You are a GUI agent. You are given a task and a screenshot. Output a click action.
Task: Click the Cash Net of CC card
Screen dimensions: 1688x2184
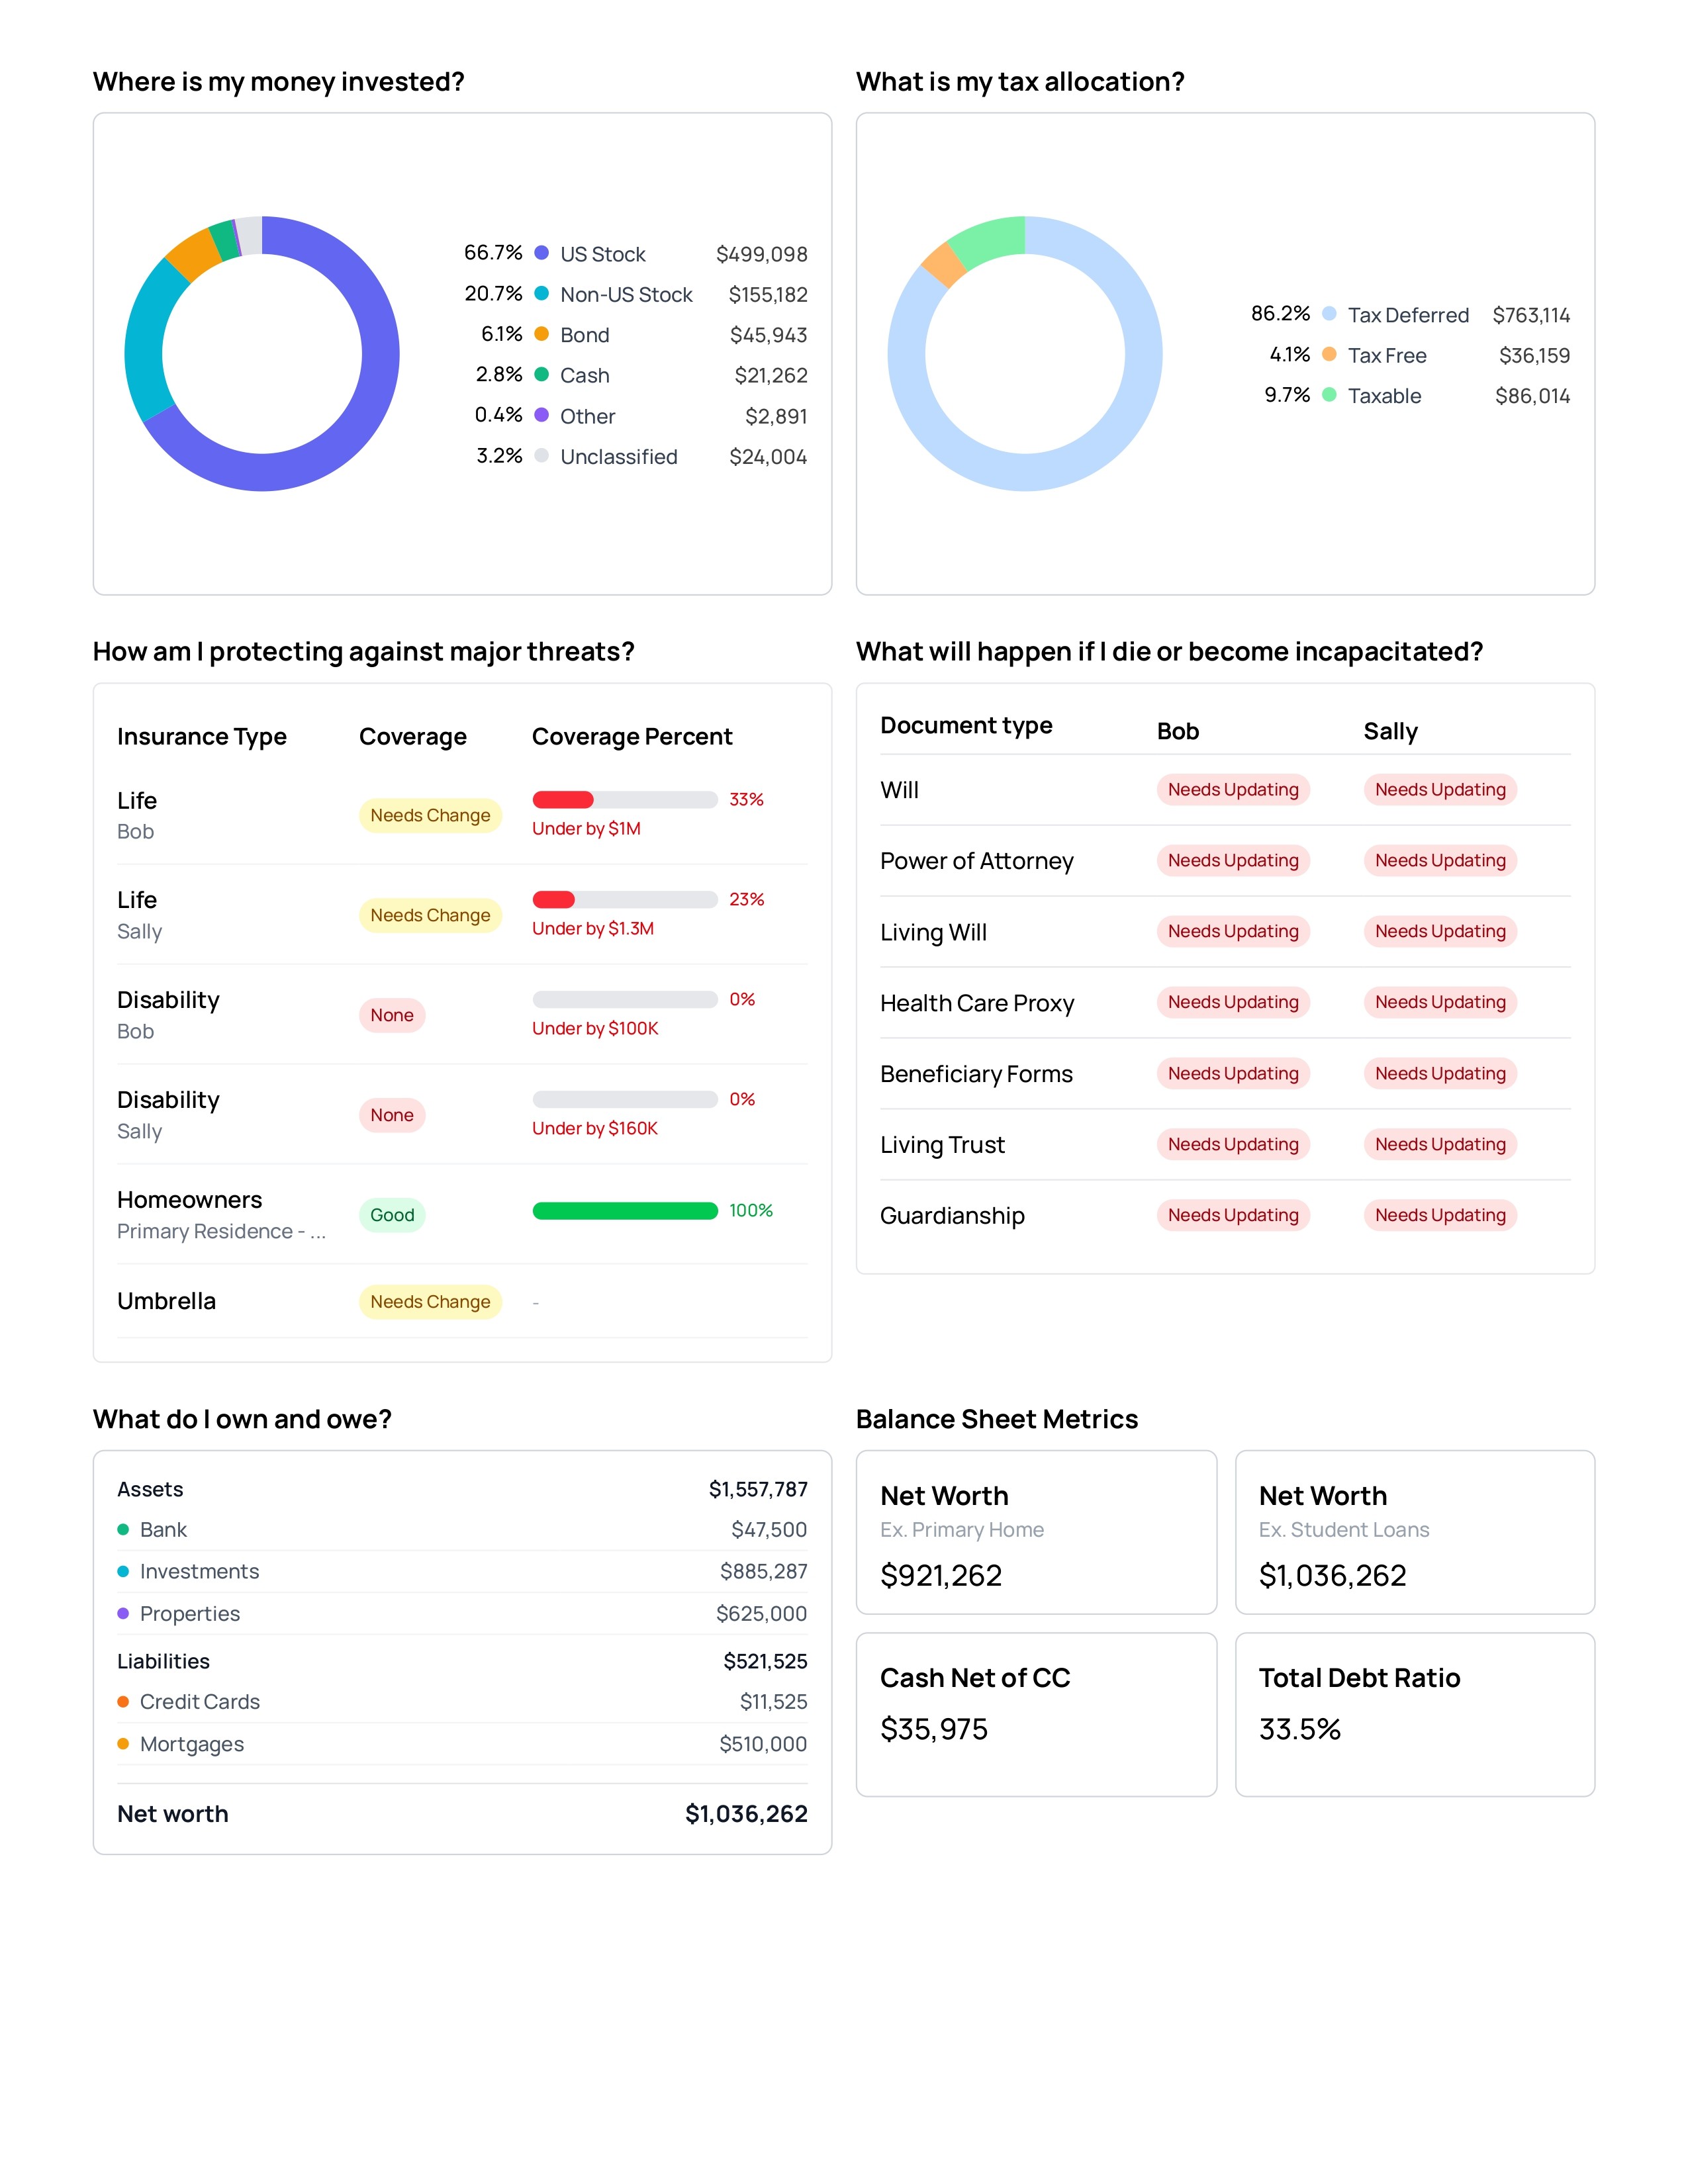click(x=1036, y=1714)
